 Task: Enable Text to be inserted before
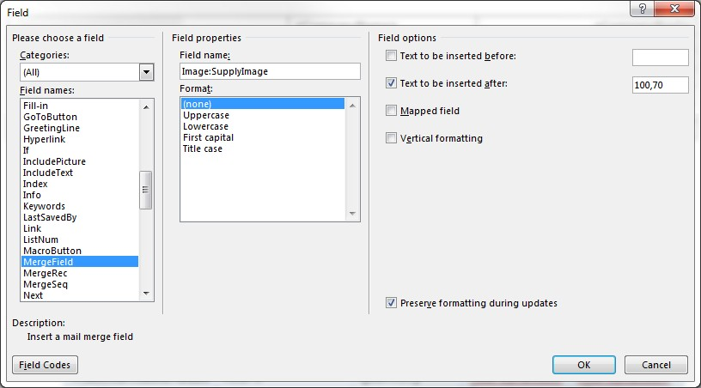tap(392, 57)
